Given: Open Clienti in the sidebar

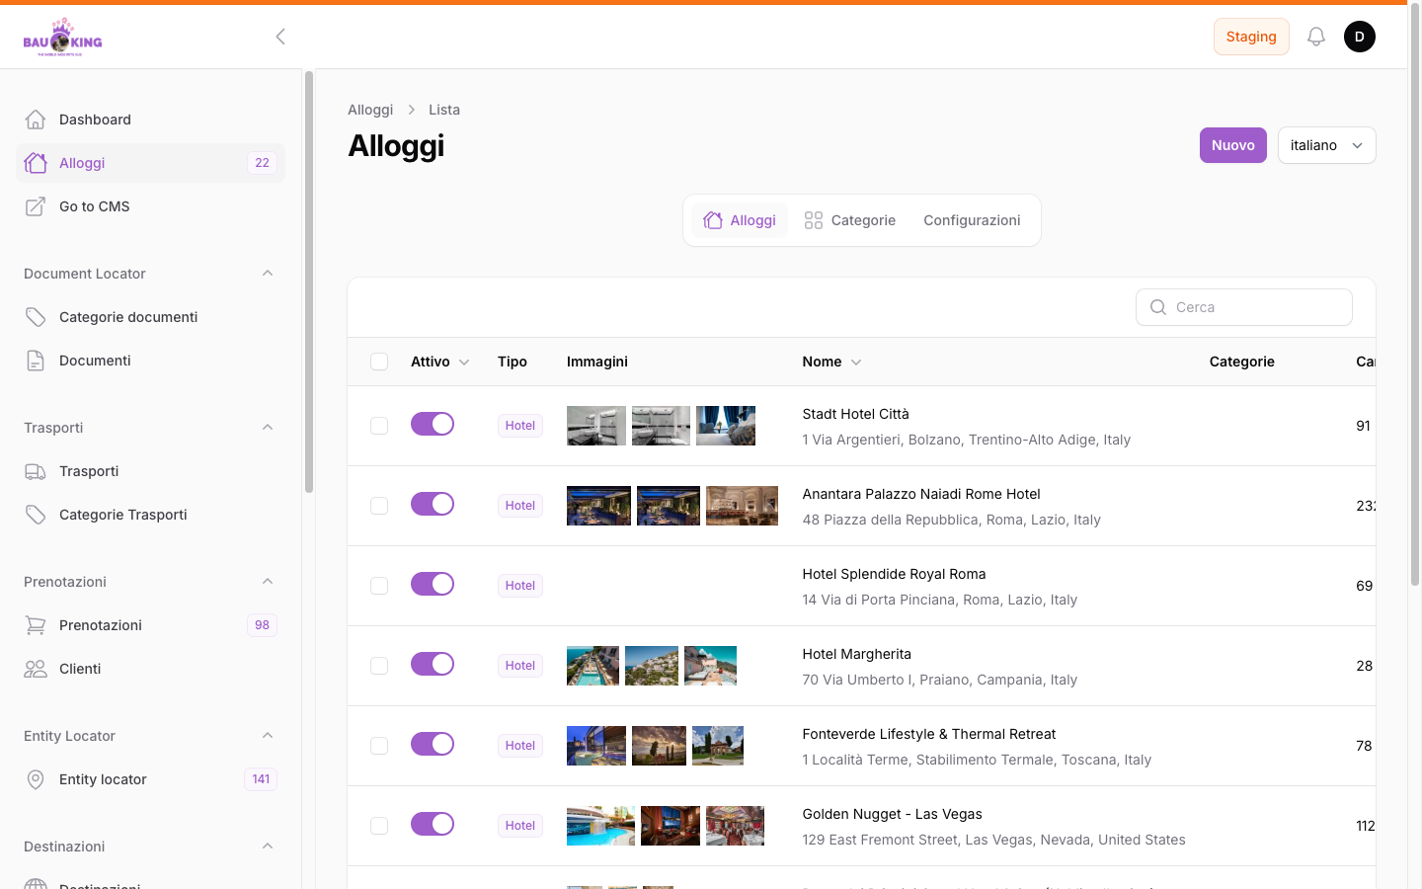Looking at the screenshot, I should (x=150, y=669).
